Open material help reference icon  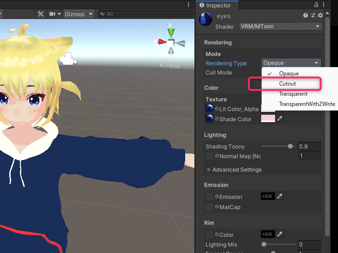point(305,15)
